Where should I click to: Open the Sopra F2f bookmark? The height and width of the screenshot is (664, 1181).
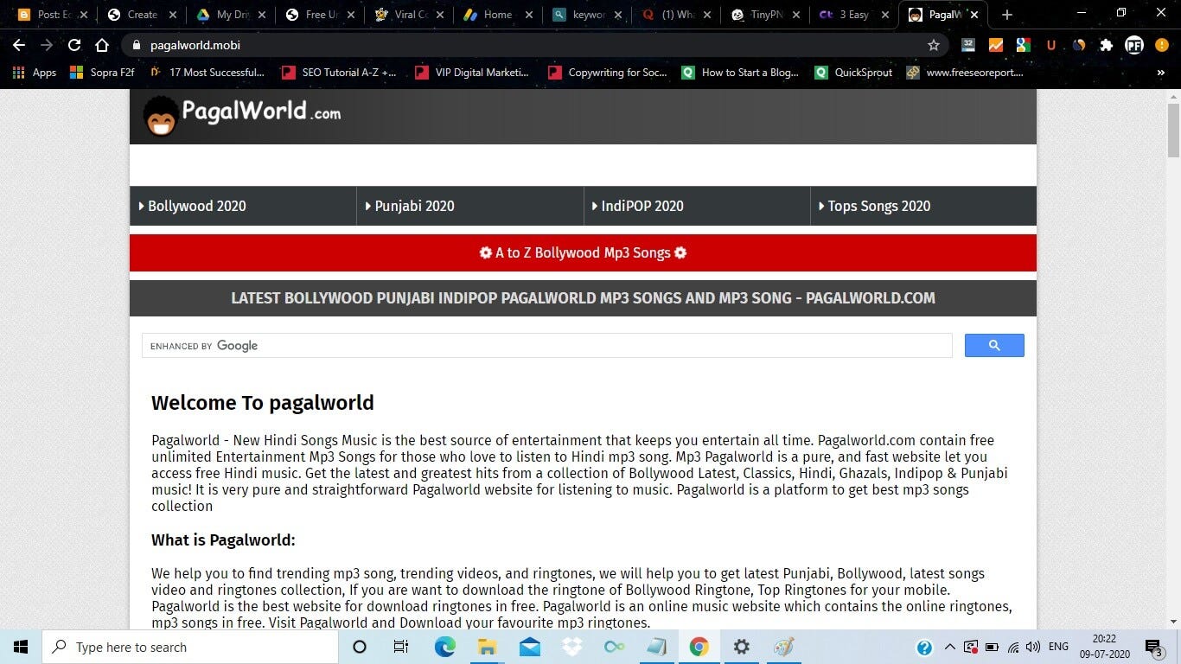pyautogui.click(x=102, y=73)
